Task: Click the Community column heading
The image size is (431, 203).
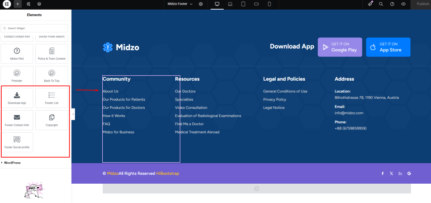Action: click(x=117, y=79)
